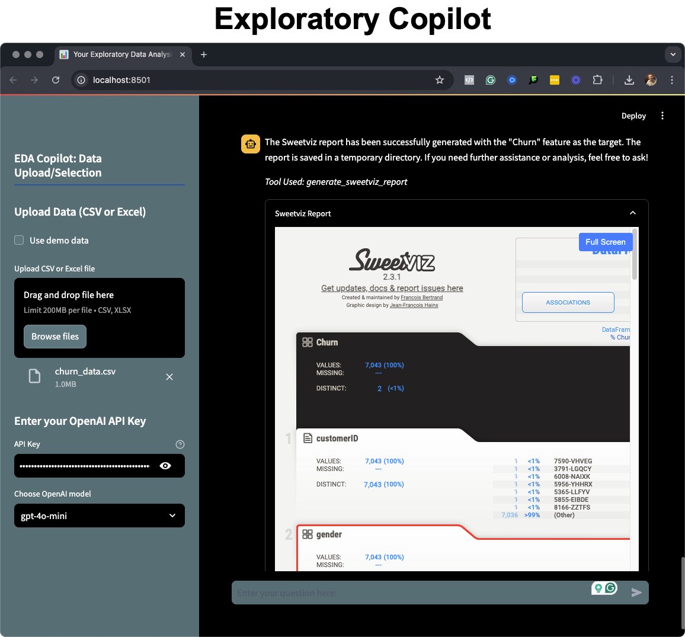Click the ASSOCIATIONS button
The width and height of the screenshot is (685, 637).
568,302
